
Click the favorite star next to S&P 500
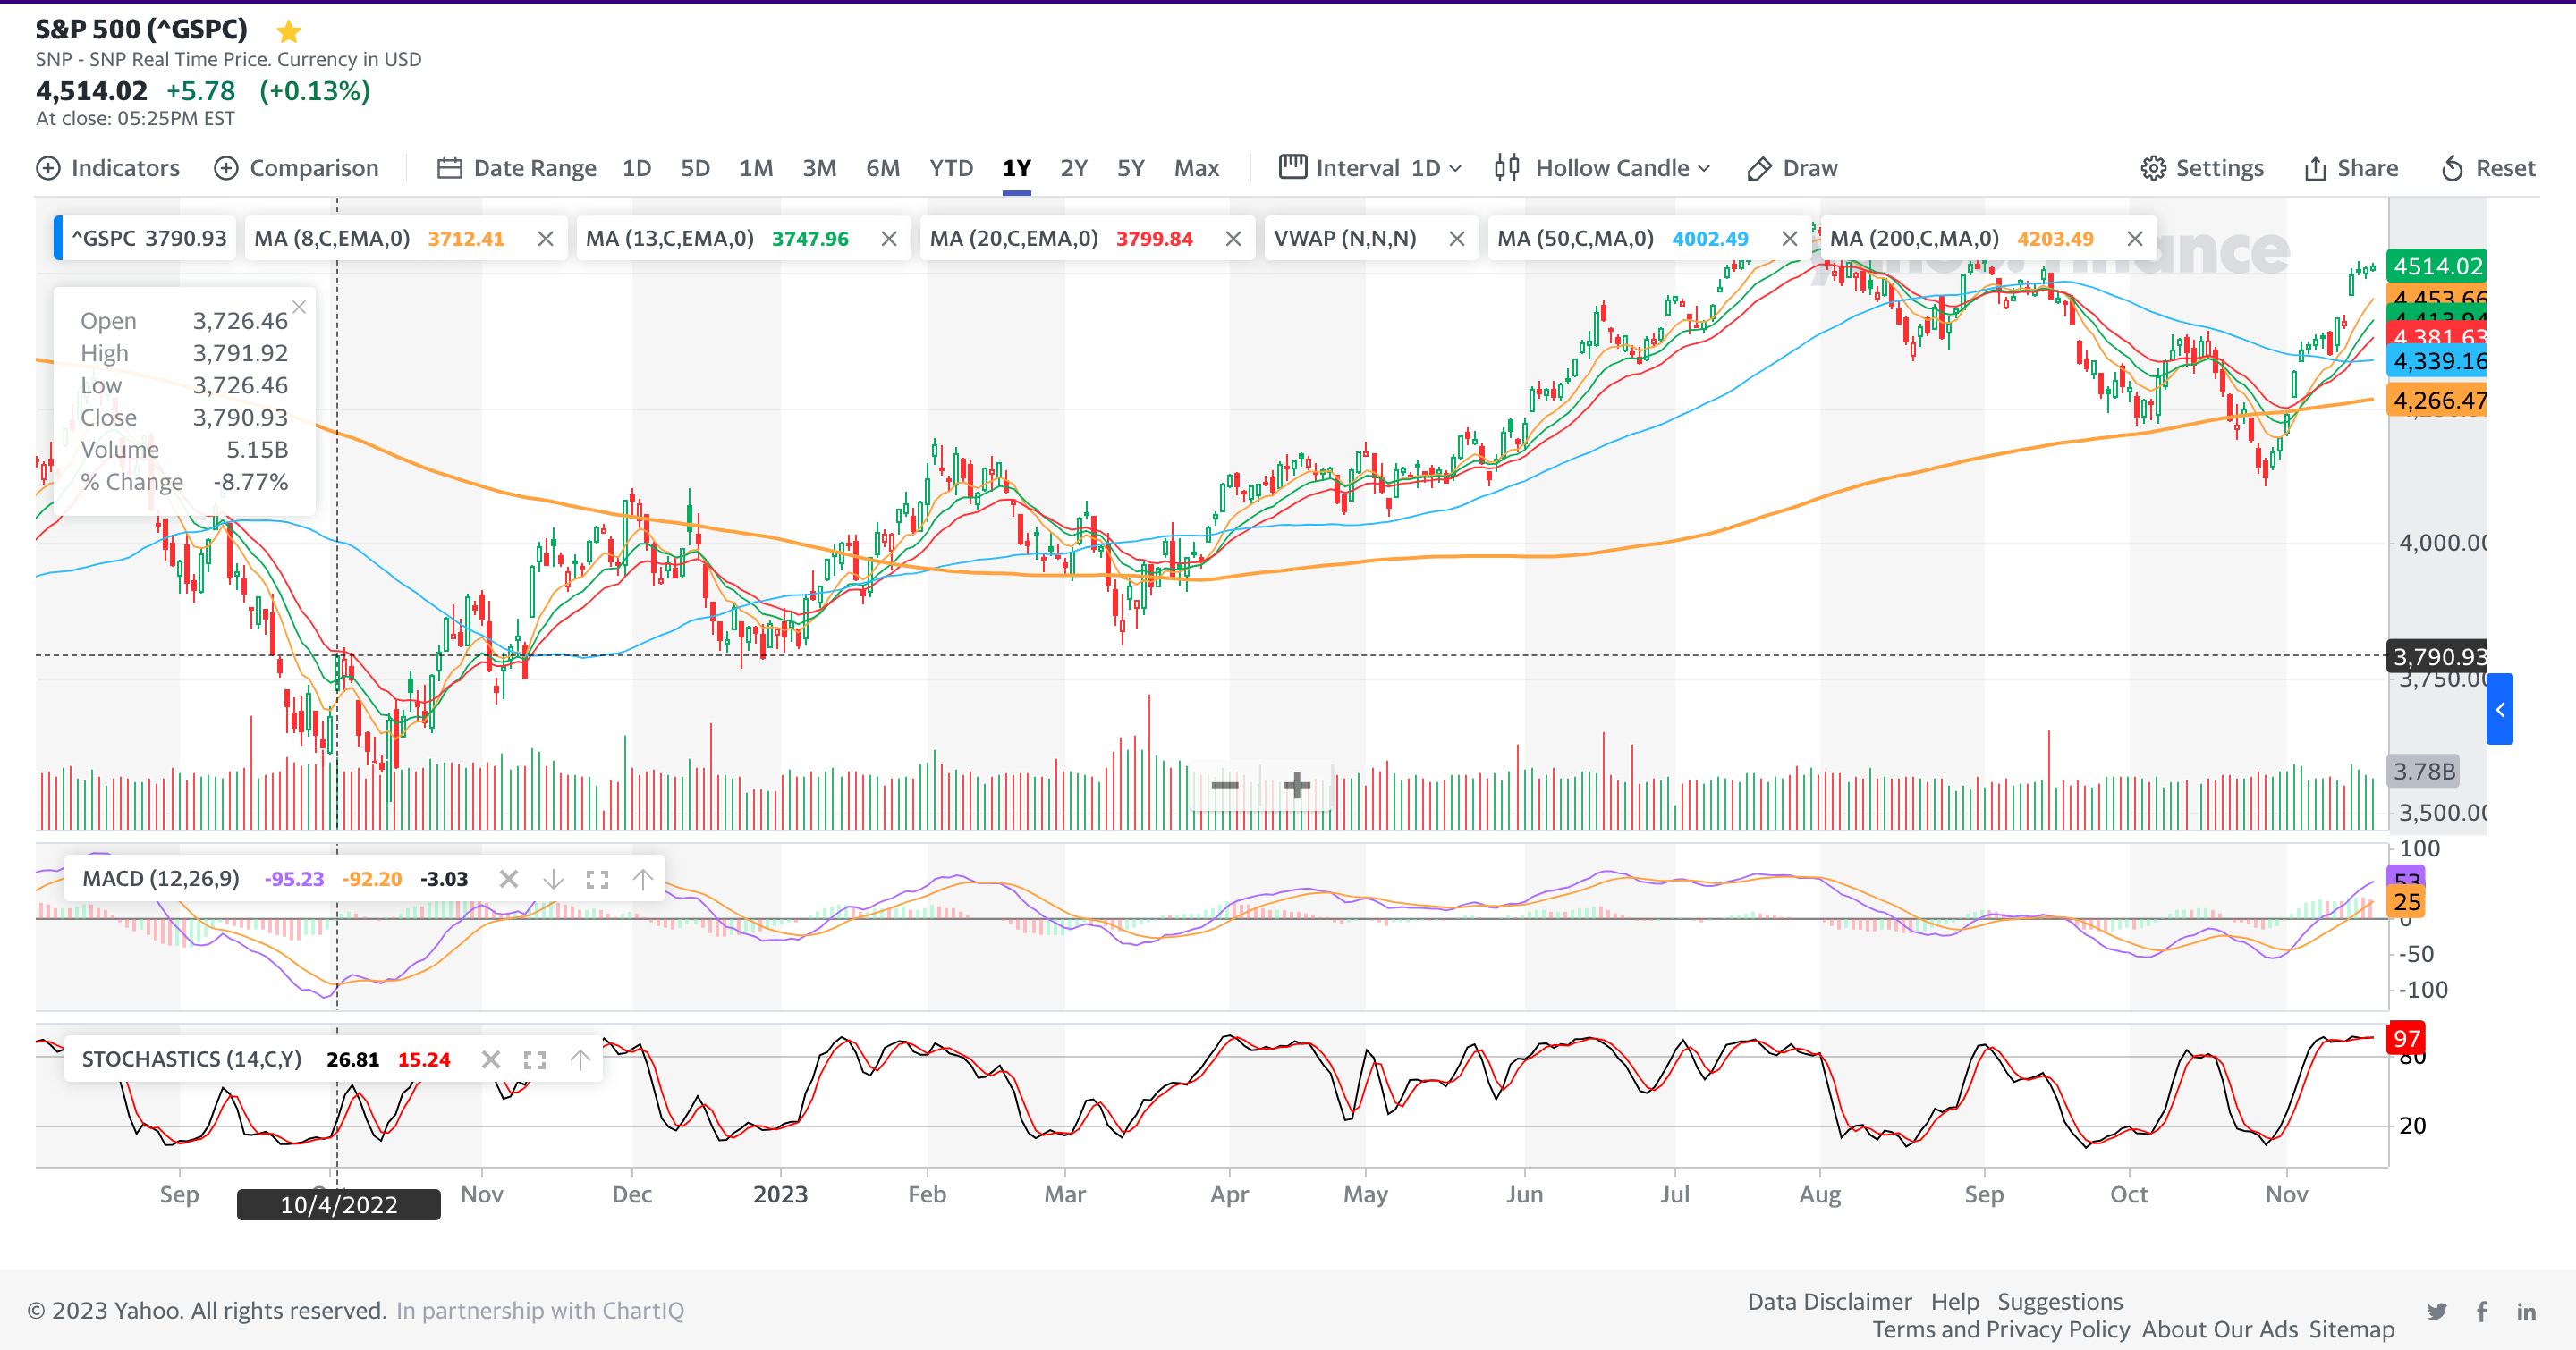(288, 31)
